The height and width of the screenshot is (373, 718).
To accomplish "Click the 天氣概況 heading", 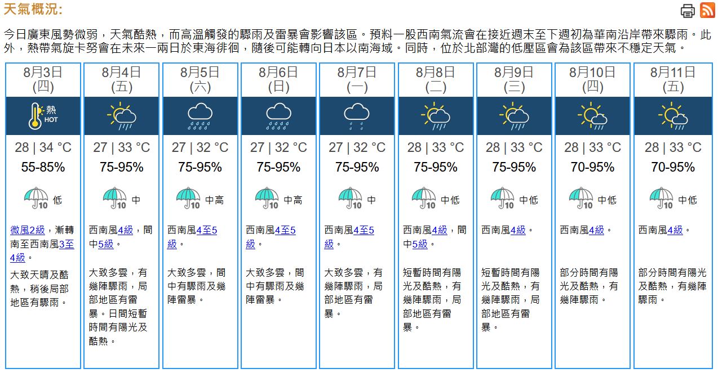I will tap(33, 10).
